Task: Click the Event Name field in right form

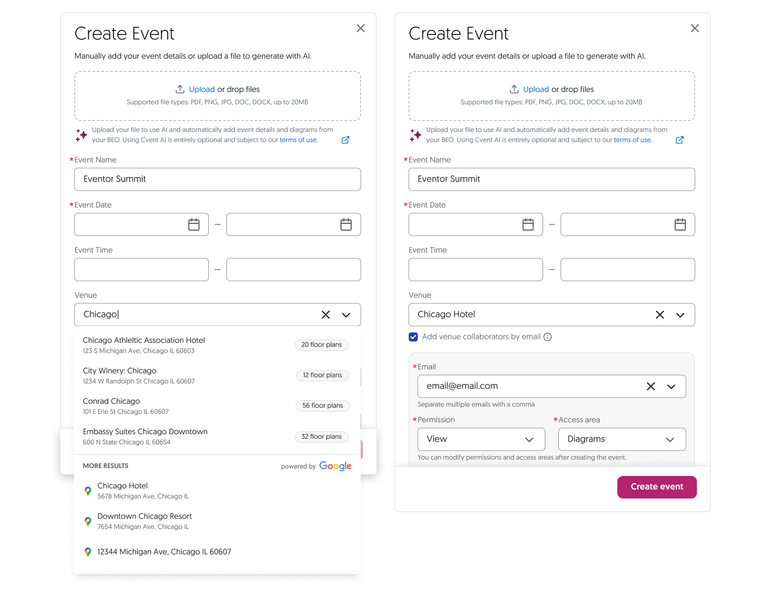Action: 552,179
